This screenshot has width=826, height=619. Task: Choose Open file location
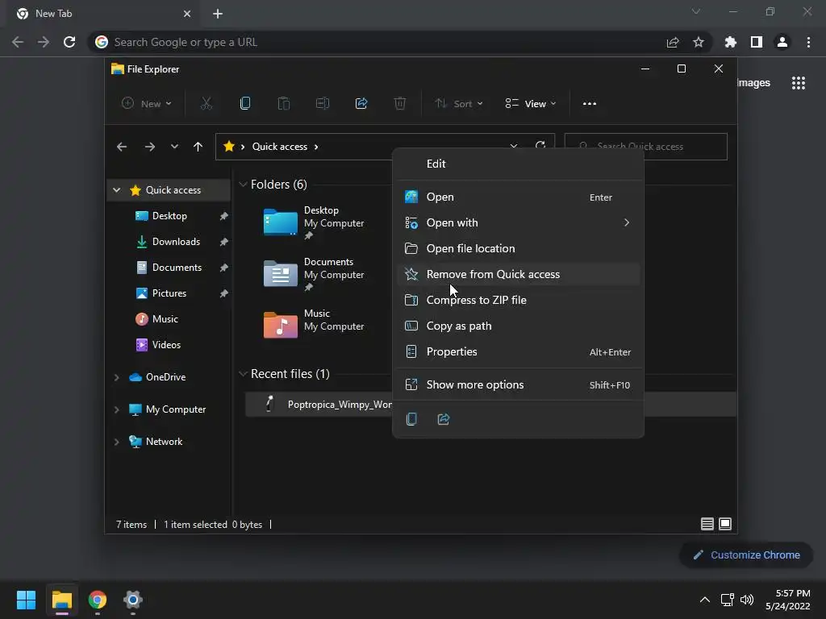(x=519, y=248)
